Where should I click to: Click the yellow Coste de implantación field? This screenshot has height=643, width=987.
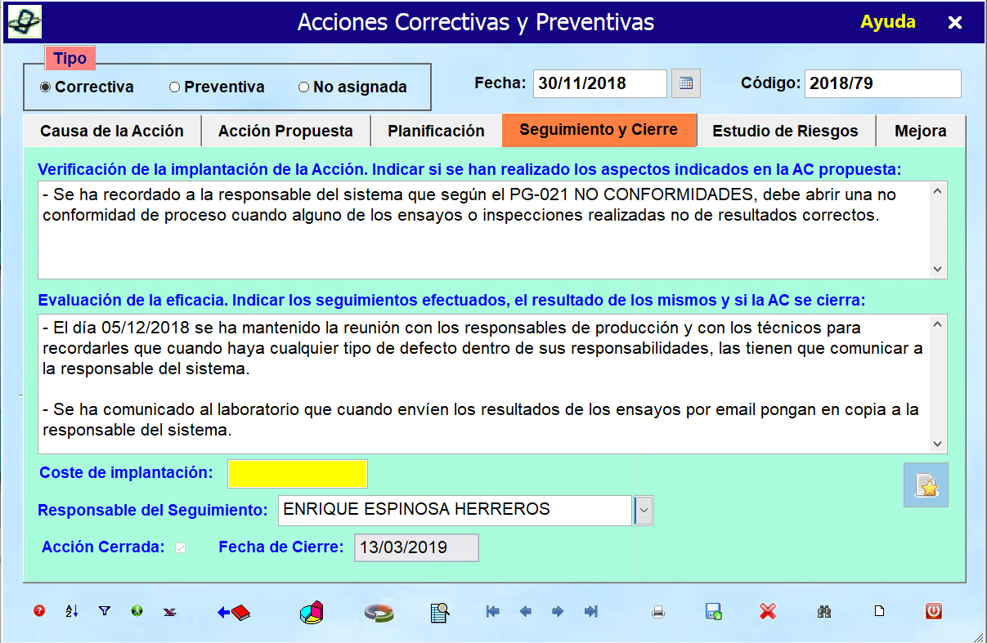(298, 474)
